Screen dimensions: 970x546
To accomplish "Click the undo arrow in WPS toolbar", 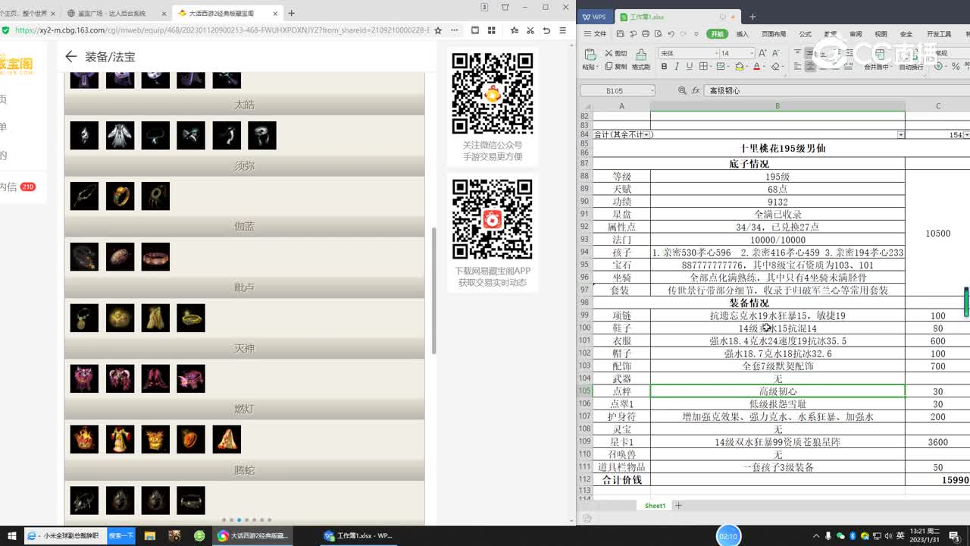I will [x=671, y=34].
